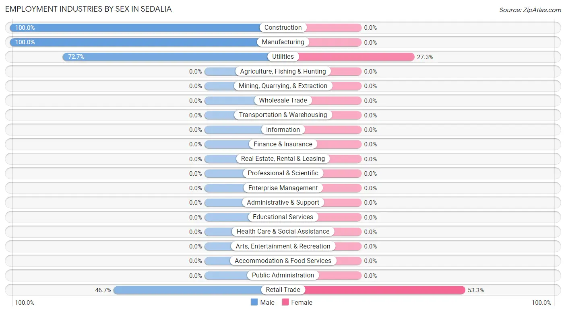The height and width of the screenshot is (312, 566).
Task: Click the blue male Construction bar
Action: point(137,28)
